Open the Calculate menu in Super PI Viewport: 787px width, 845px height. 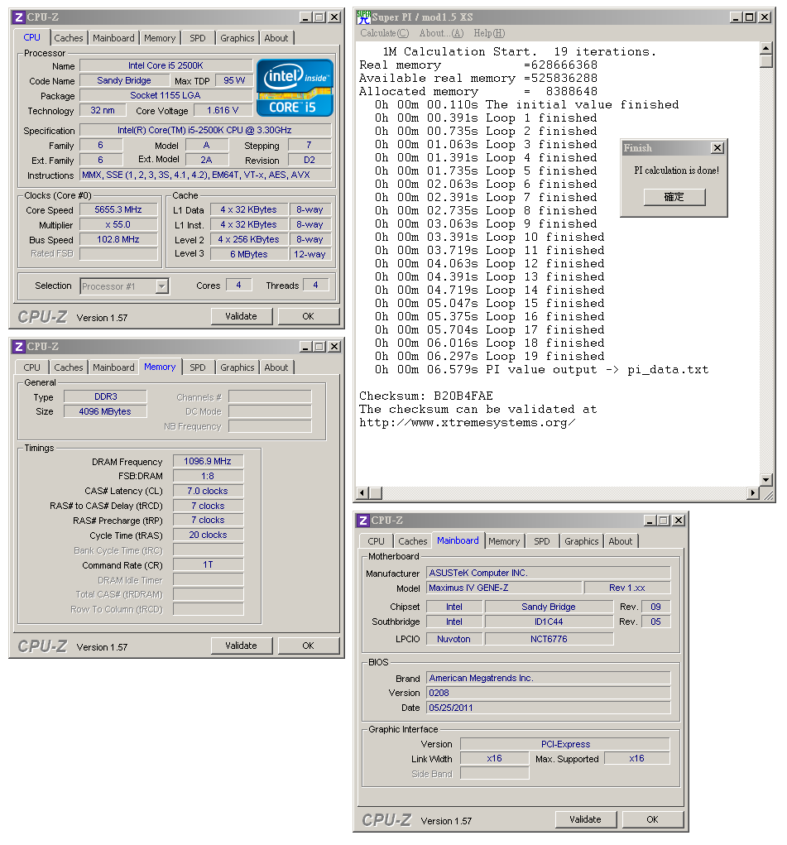point(384,33)
